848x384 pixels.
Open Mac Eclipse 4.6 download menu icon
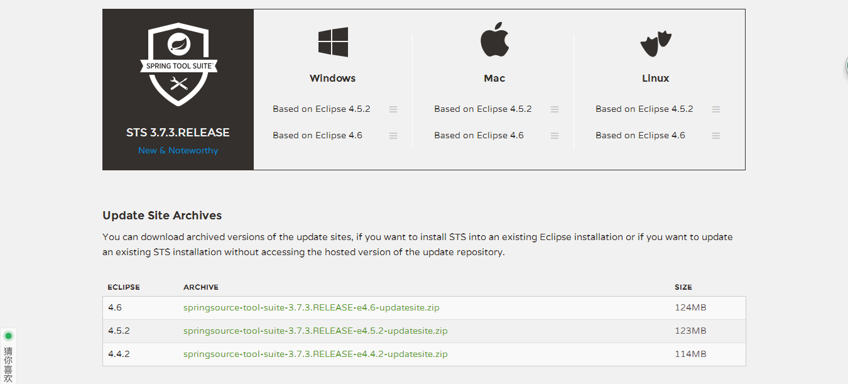[x=555, y=136]
